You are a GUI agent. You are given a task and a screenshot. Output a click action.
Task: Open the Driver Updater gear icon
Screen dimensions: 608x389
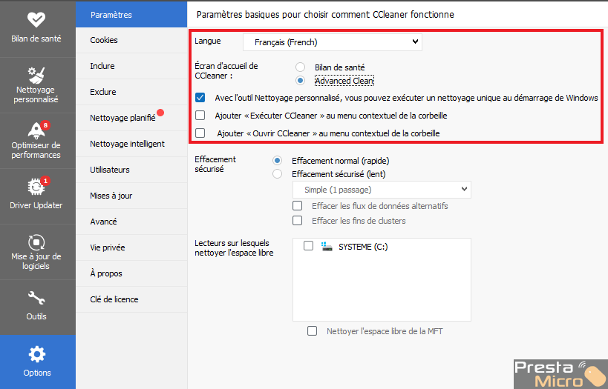pyautogui.click(x=36, y=187)
